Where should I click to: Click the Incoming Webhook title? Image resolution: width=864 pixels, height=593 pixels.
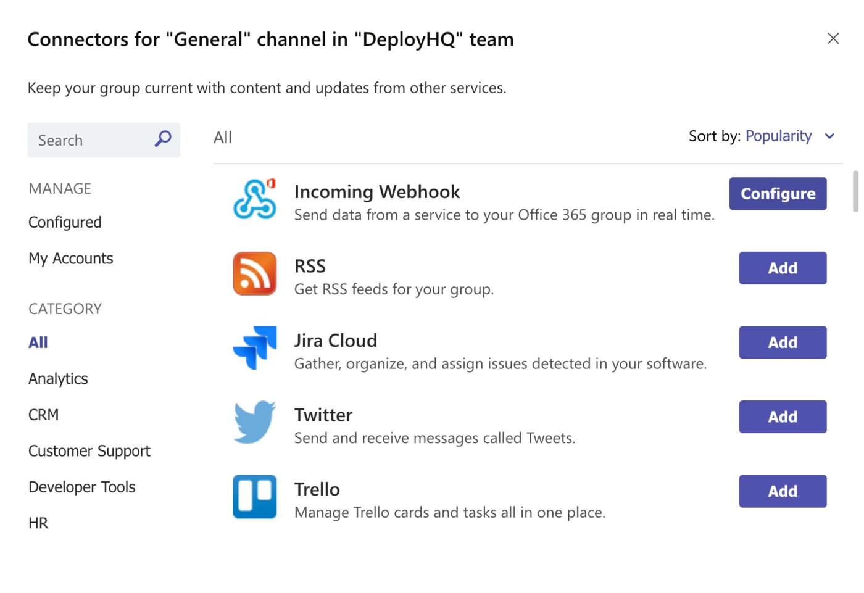pos(377,192)
